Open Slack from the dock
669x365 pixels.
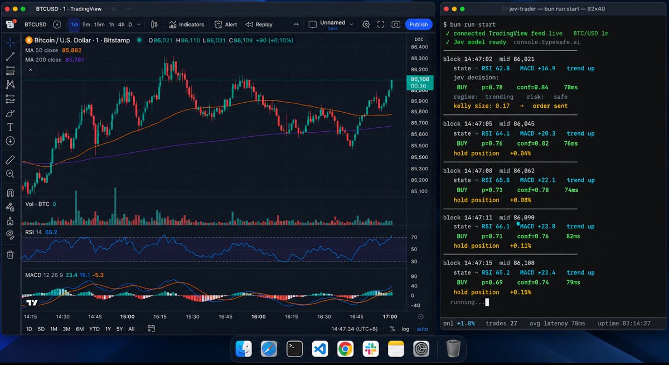(x=371, y=349)
